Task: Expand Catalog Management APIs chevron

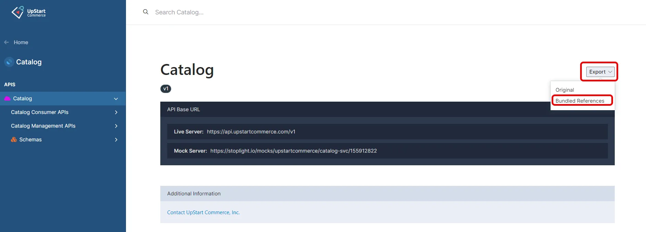Action: [116, 126]
